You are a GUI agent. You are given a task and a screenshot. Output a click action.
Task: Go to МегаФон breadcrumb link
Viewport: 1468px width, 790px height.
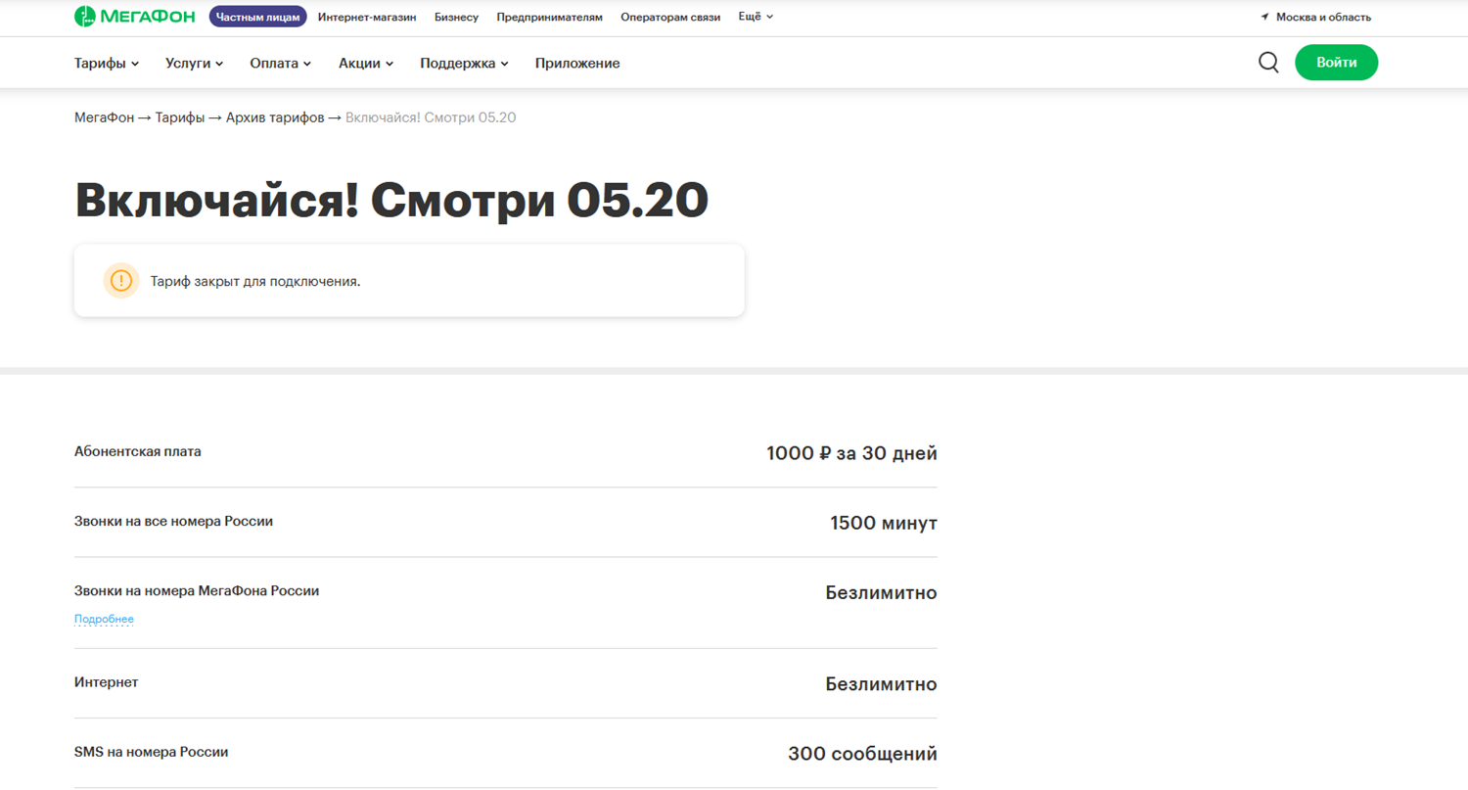tap(104, 117)
